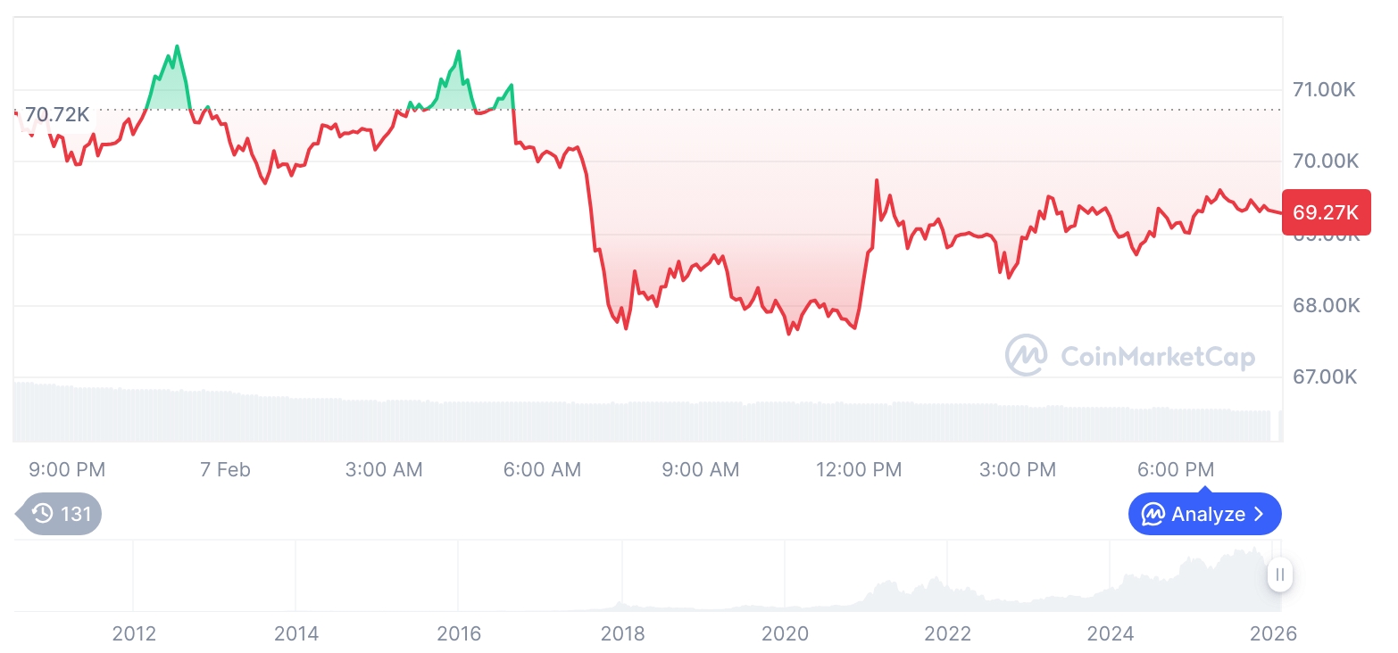Screen dimensions: 1398x653
Task: Jump to 2012 on the overview timeline
Action: [x=134, y=634]
